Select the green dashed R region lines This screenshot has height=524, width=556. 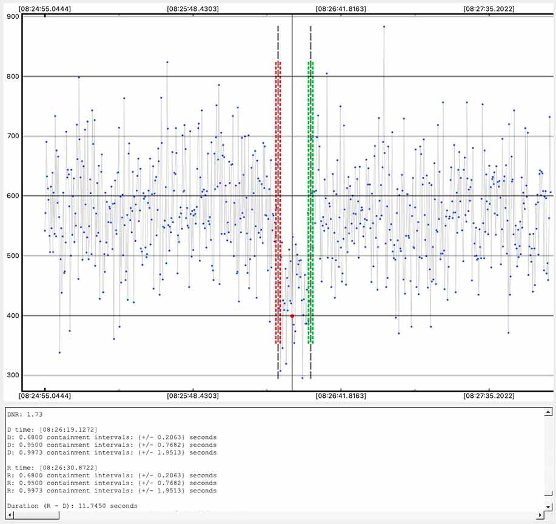point(310,203)
